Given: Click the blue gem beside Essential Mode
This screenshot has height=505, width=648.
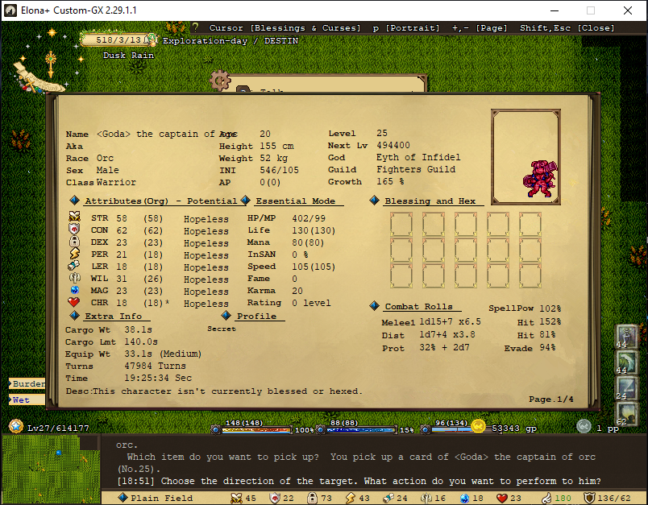Looking at the screenshot, I should [246, 201].
